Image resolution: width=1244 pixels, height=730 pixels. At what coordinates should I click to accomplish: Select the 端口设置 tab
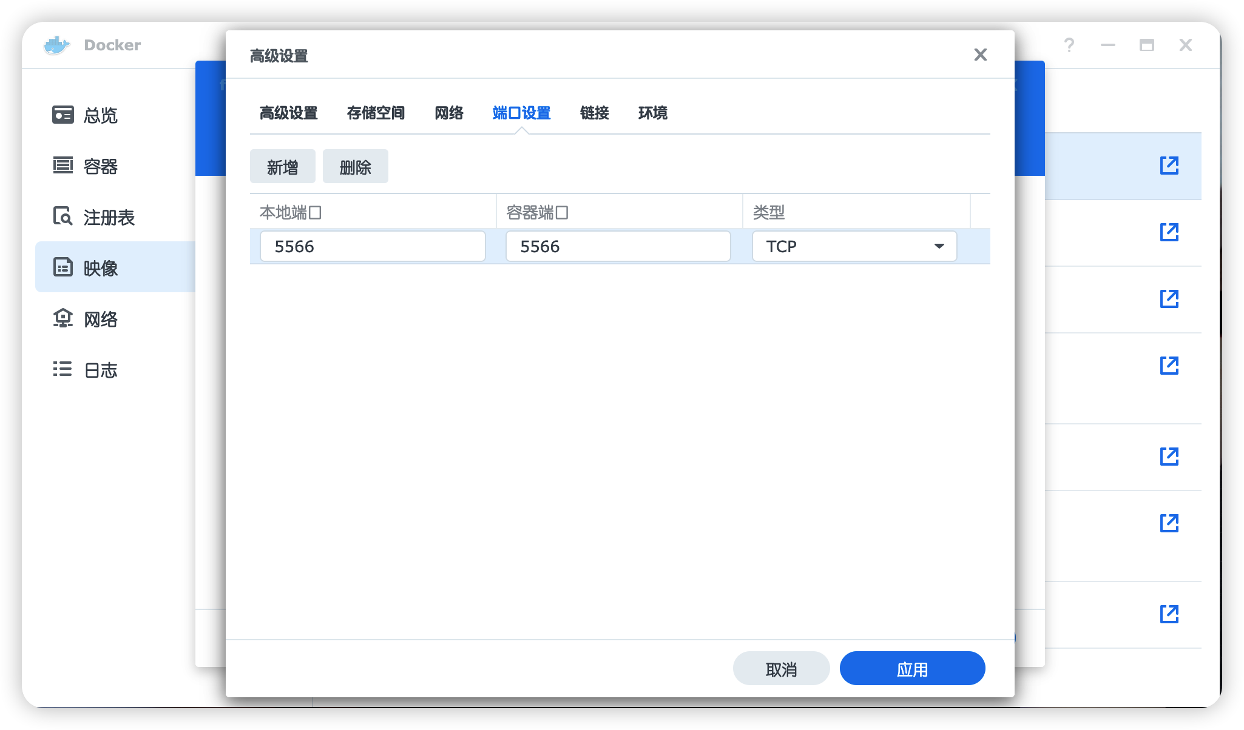pyautogui.click(x=522, y=113)
